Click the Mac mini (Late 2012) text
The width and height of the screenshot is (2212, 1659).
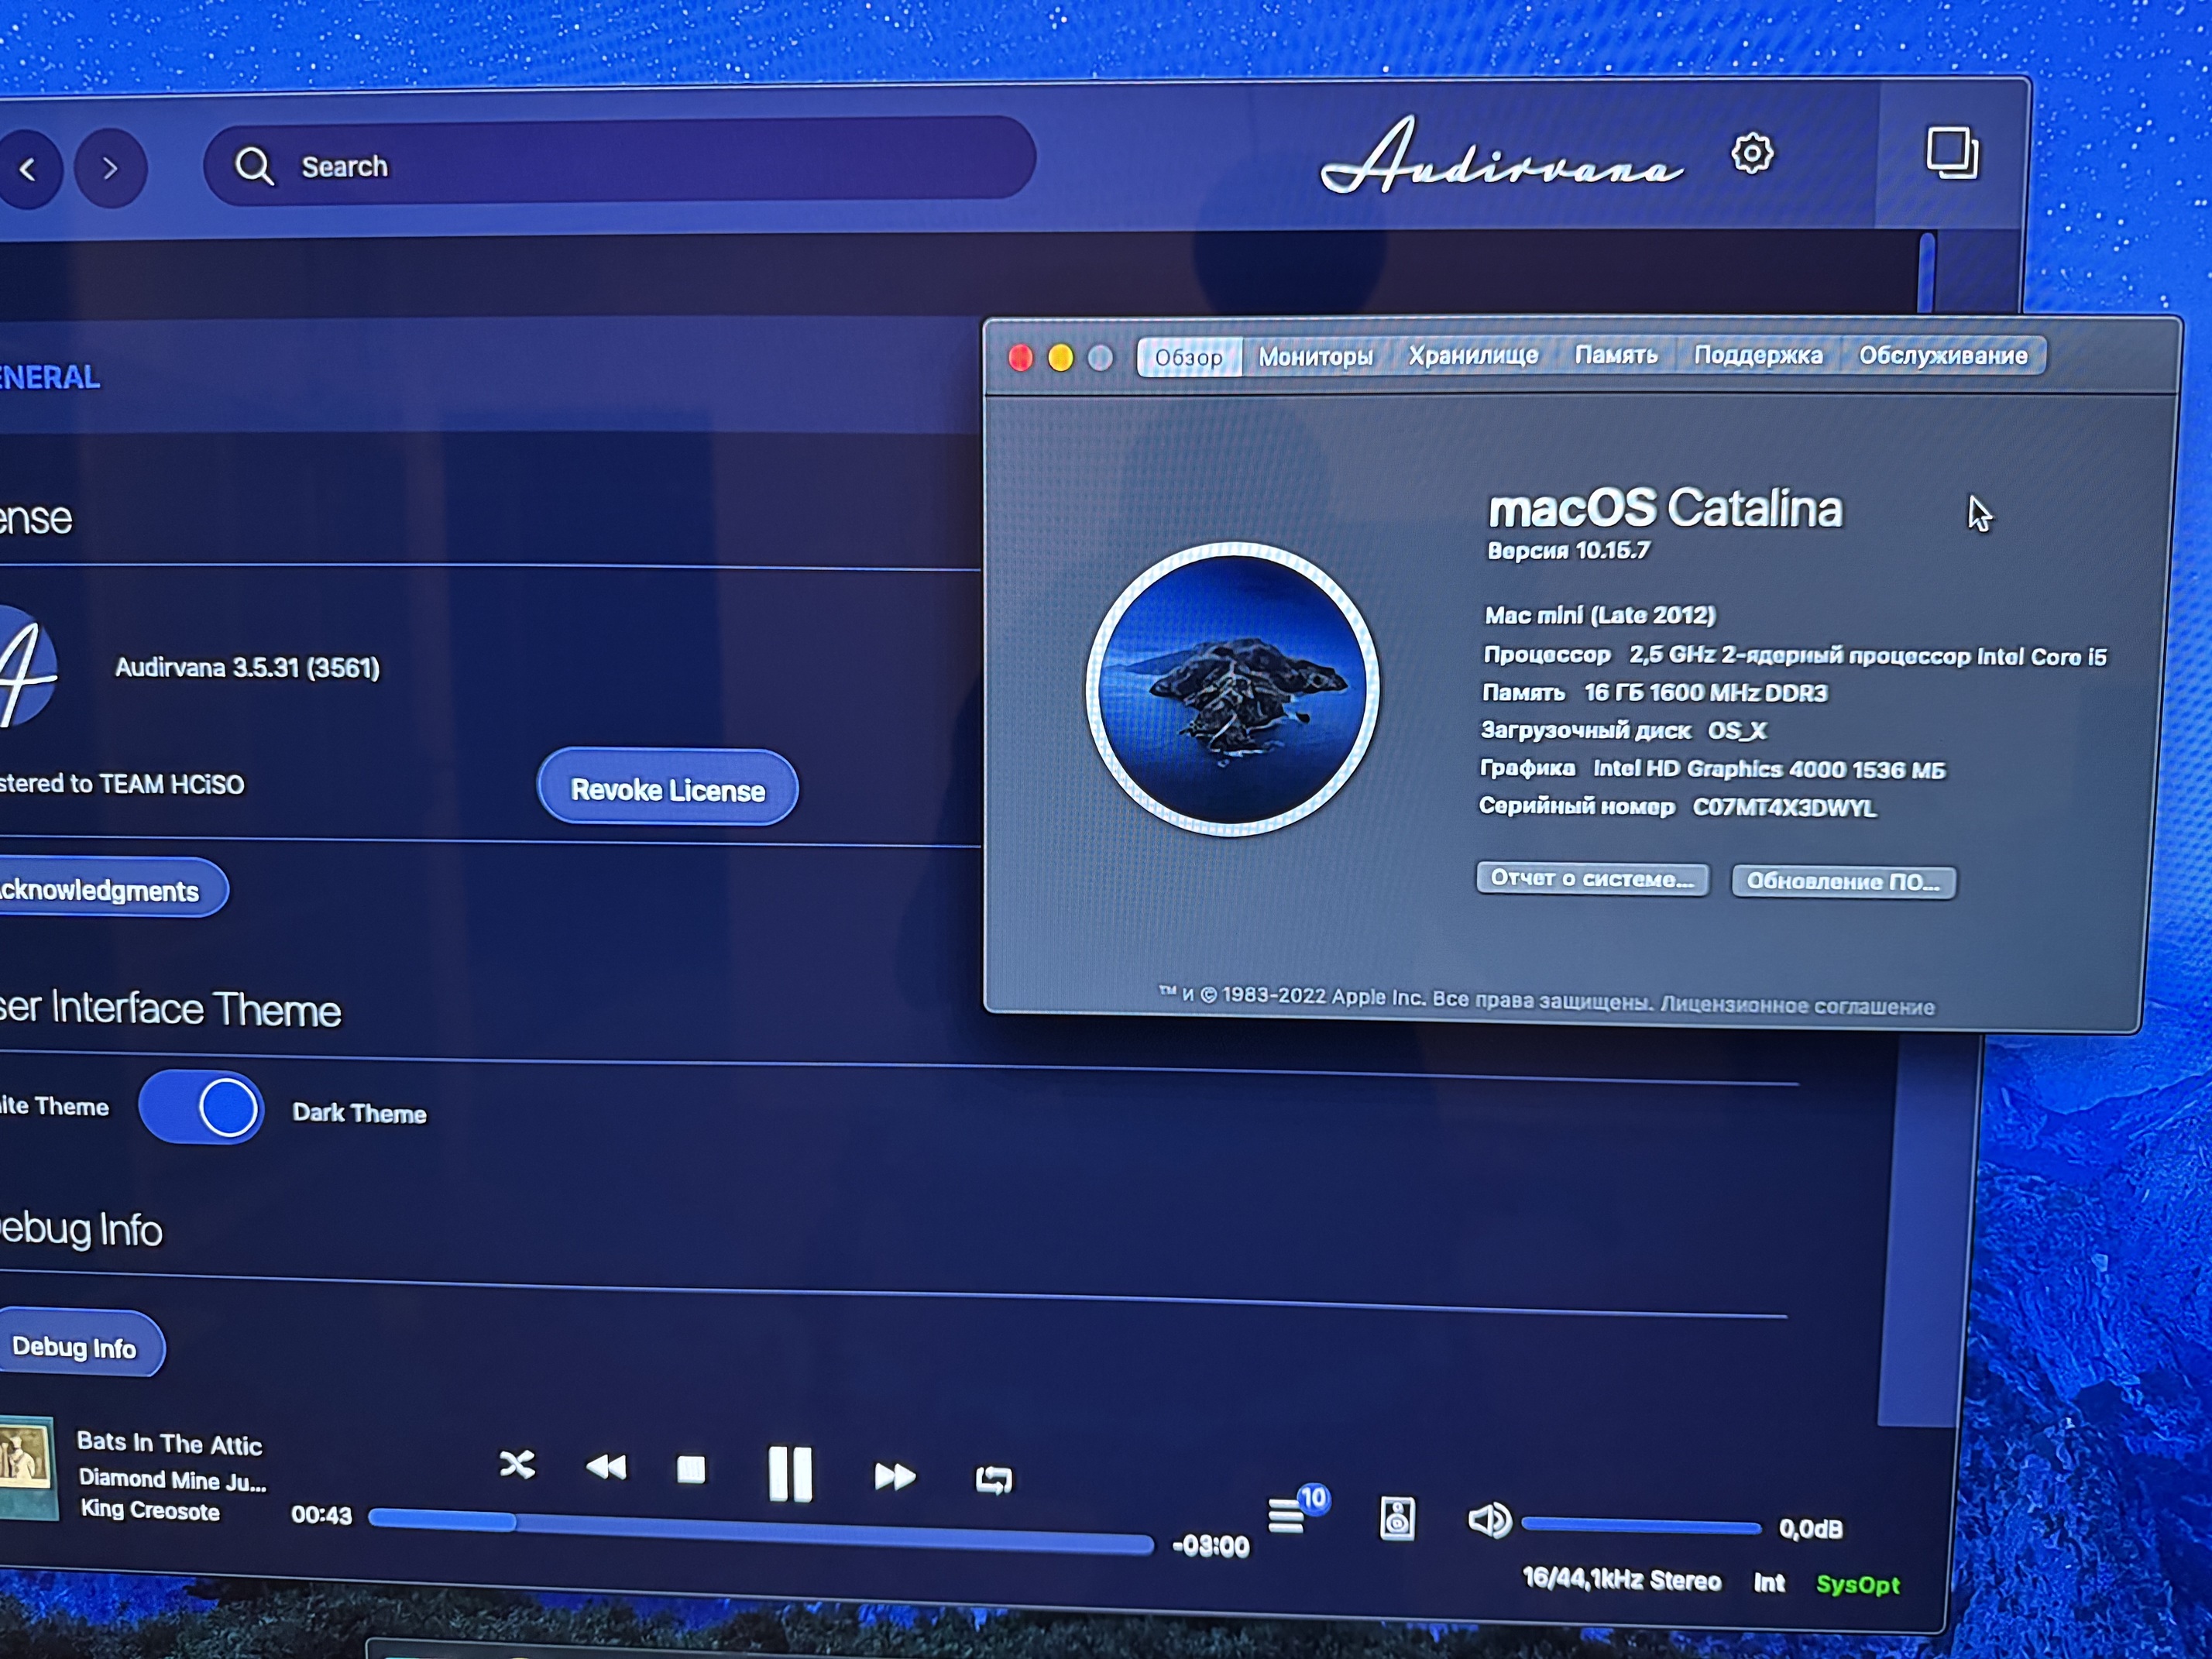click(1600, 615)
